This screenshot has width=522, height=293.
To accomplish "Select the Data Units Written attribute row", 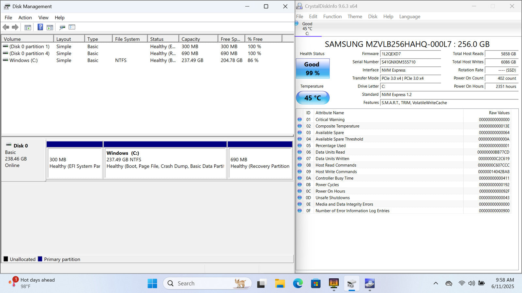I will 404,159.
